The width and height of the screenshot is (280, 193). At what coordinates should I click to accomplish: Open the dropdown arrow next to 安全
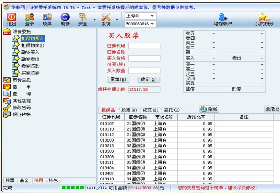94,20
